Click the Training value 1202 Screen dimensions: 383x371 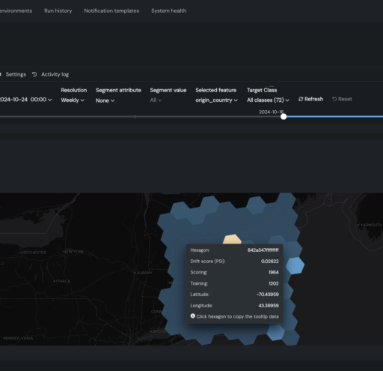(274, 283)
